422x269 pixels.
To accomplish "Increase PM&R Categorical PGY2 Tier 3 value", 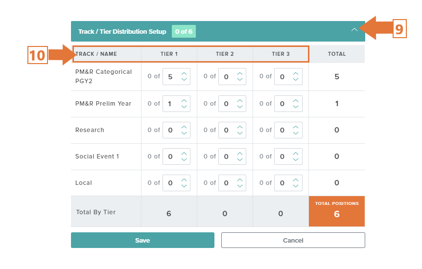I will tap(296, 74).
